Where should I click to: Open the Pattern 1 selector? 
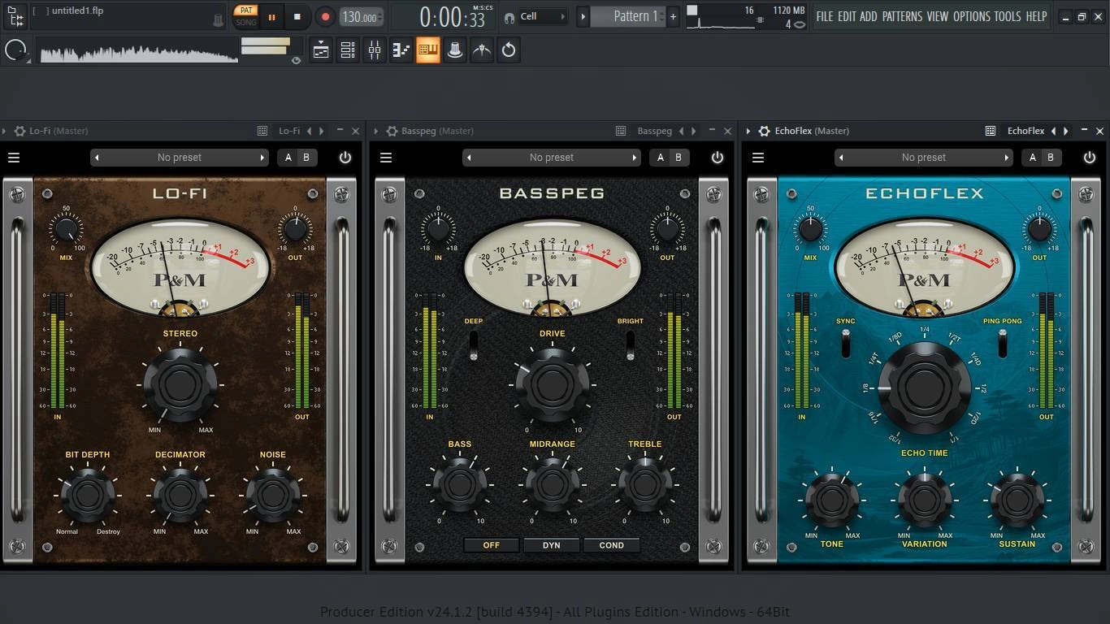pyautogui.click(x=627, y=16)
